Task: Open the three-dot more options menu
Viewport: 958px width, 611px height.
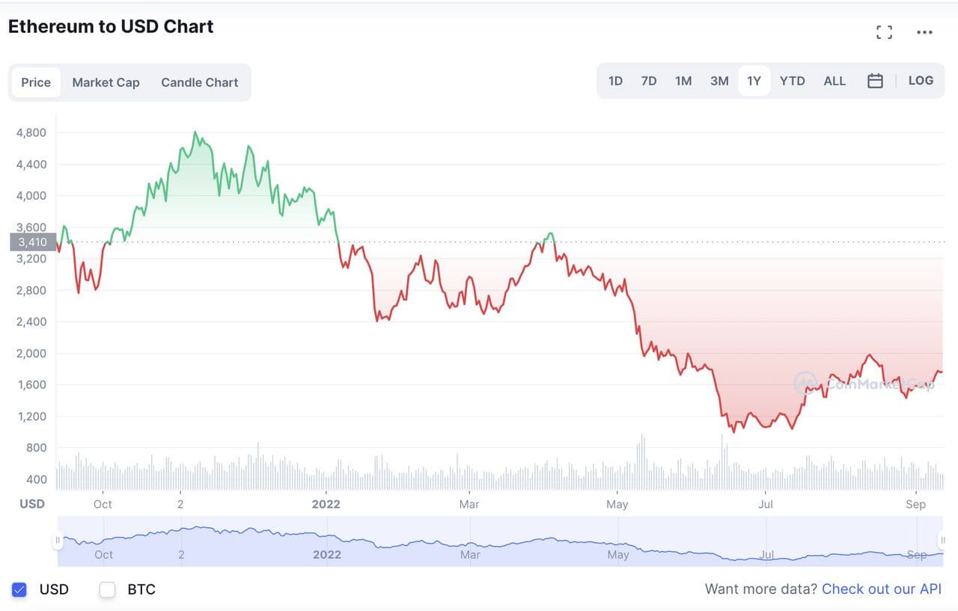Action: point(924,32)
